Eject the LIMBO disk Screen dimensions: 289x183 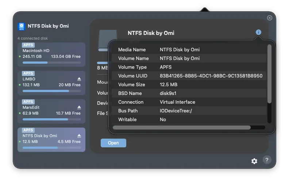click(79, 79)
